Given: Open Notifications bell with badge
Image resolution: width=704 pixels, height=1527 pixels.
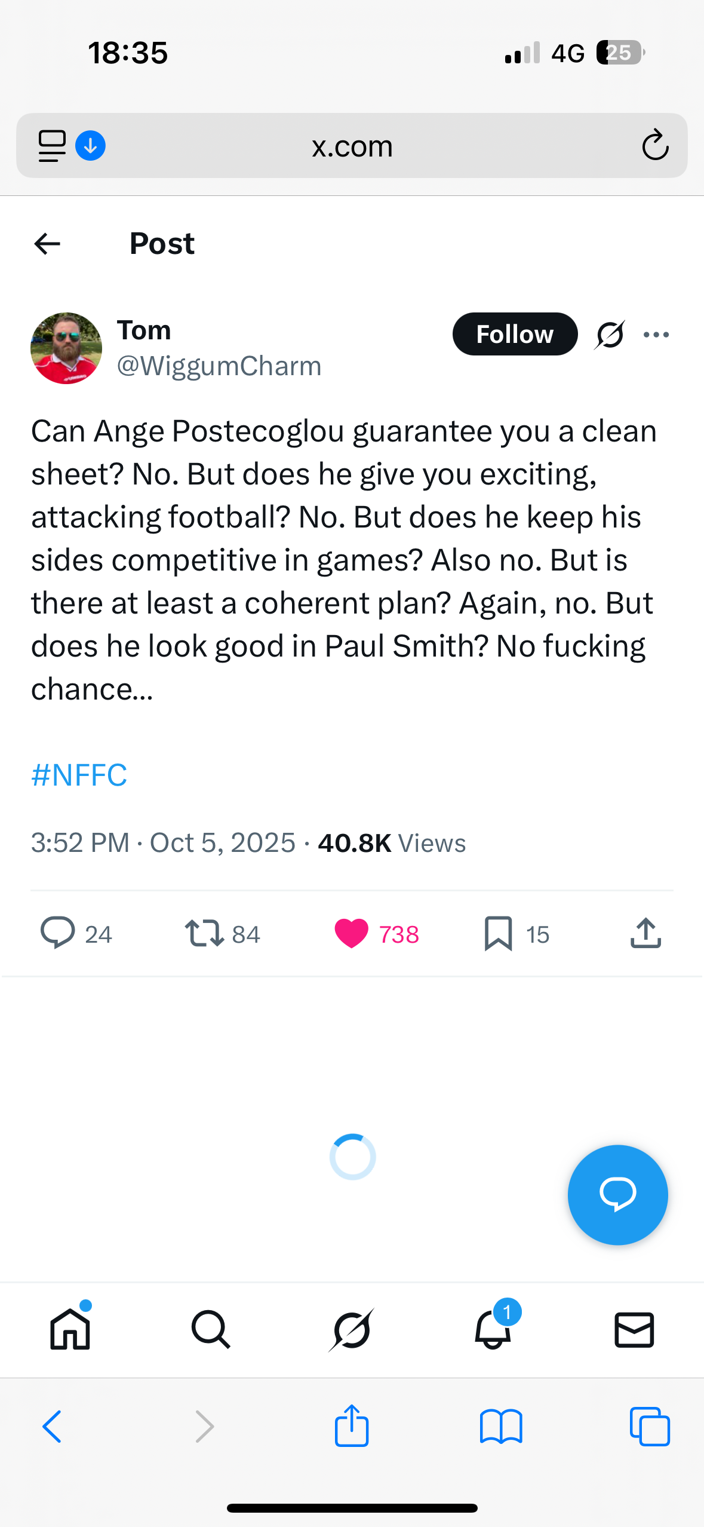Looking at the screenshot, I should coord(493,1330).
